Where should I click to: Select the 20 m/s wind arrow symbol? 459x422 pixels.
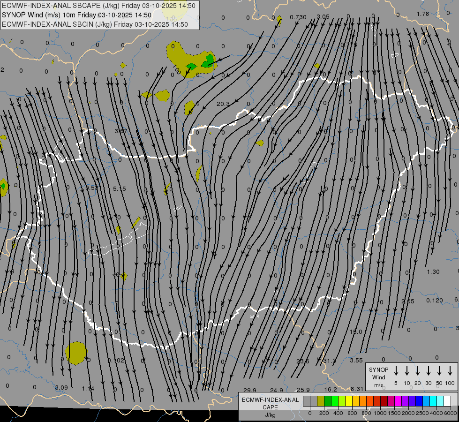click(x=418, y=371)
